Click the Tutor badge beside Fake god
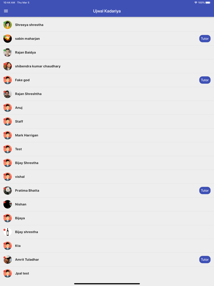This screenshot has height=286, width=214. (x=205, y=80)
